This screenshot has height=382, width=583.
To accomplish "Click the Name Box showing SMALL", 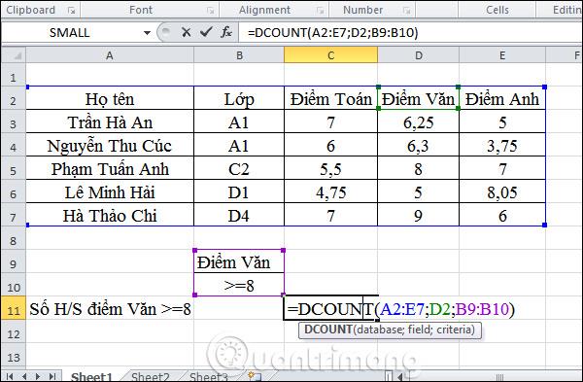I will coord(71,33).
